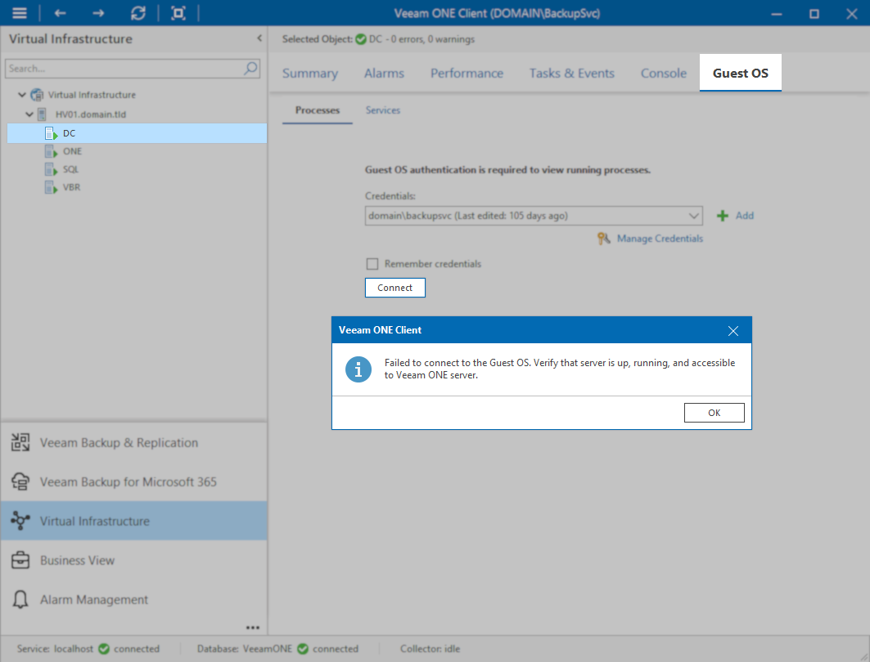870x662 pixels.
Task: Click the VBR virtual machine icon
Action: pos(51,187)
